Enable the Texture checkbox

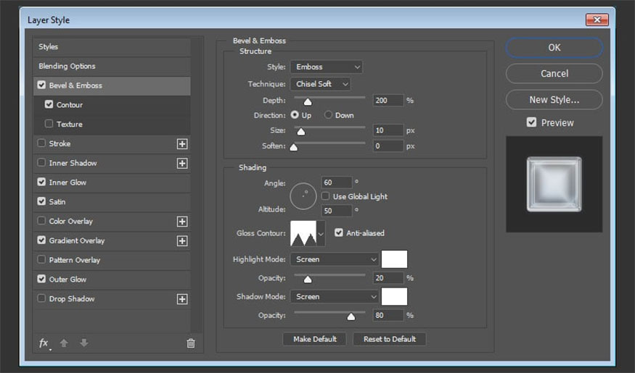pos(49,125)
